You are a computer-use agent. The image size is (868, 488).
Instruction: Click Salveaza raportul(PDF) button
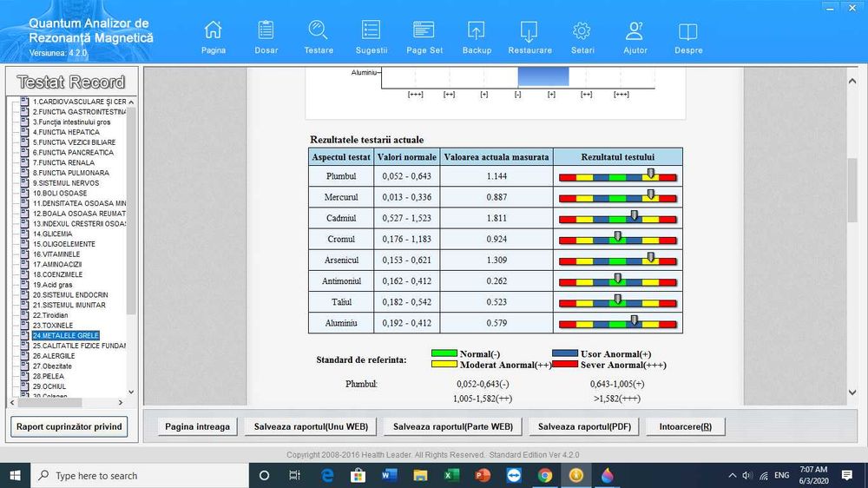pos(584,426)
